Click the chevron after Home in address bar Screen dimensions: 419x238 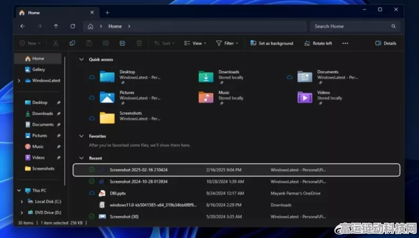(129, 26)
